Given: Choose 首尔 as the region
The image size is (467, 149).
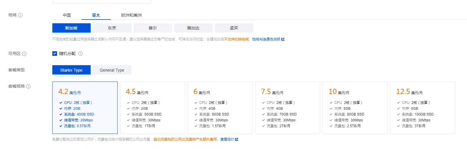Looking at the screenshot, I should tap(153, 28).
